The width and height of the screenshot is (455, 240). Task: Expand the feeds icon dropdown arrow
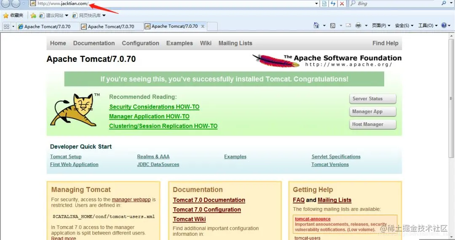tap(341, 26)
